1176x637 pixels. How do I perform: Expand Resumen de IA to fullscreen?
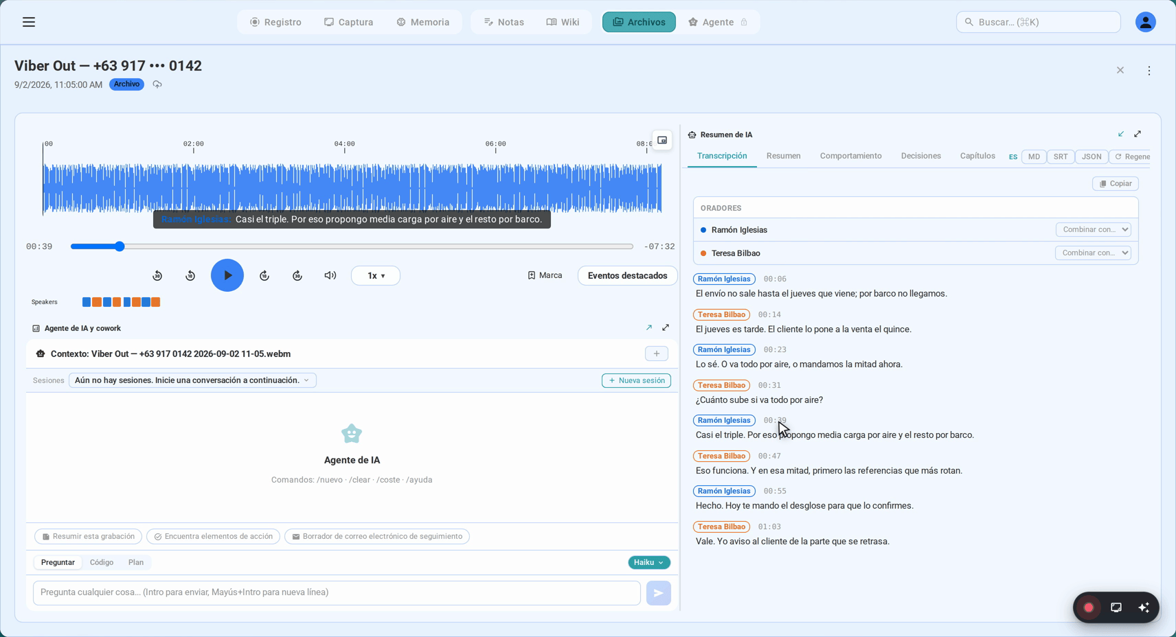pyautogui.click(x=1138, y=134)
